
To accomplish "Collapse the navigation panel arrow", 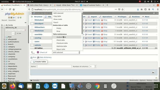I will click(30, 13).
